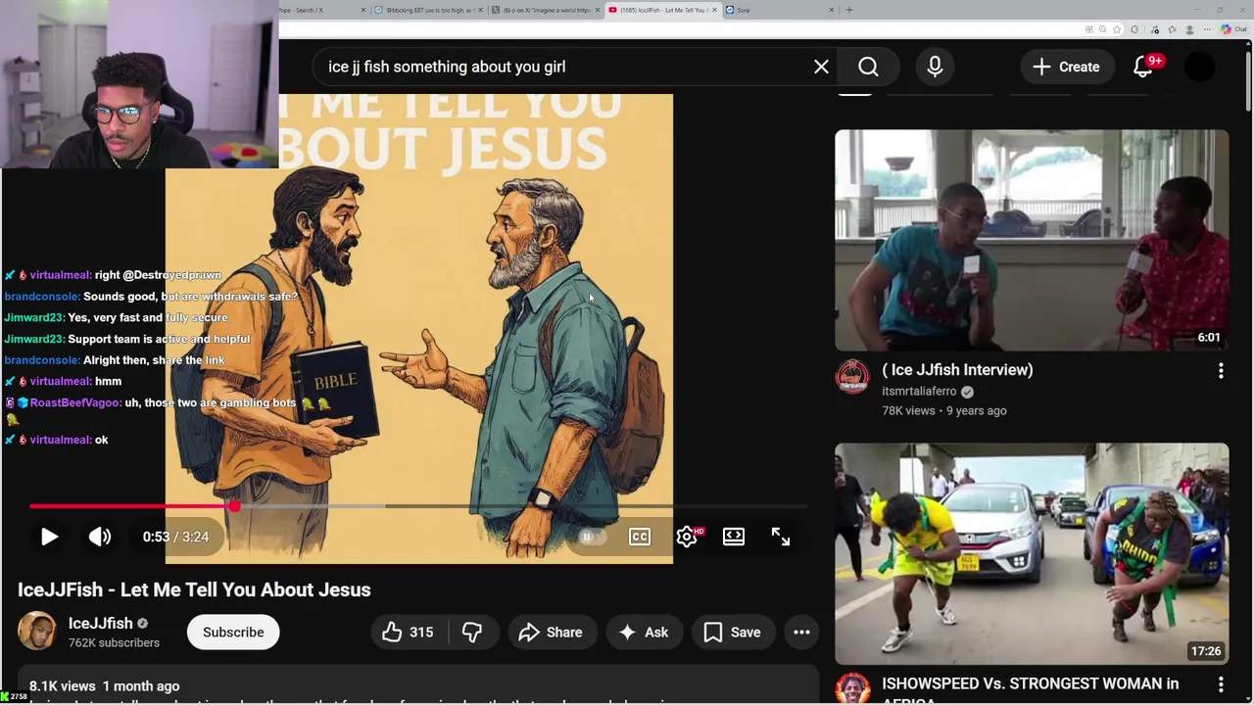The height and width of the screenshot is (705, 1254).
Task: Select RoastBeefVagoo chat username
Action: tap(76, 402)
